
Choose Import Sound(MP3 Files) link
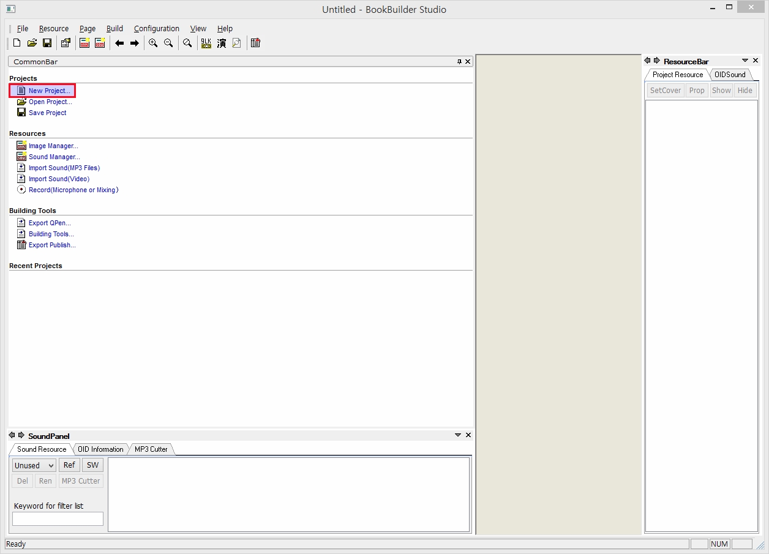(64, 168)
